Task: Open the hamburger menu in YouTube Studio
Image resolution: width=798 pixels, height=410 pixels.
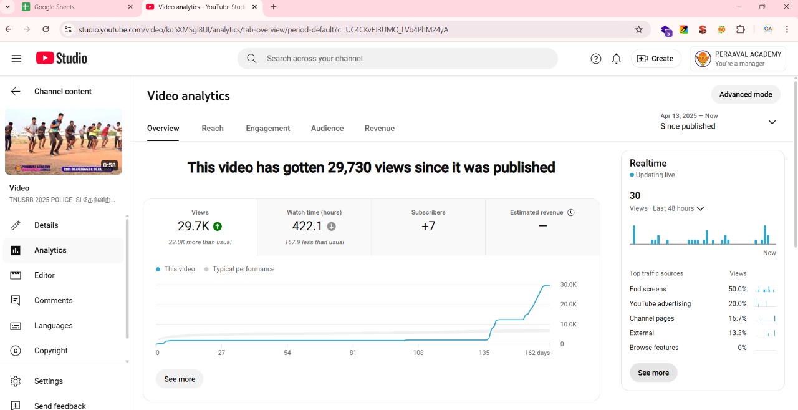Action: (x=16, y=59)
